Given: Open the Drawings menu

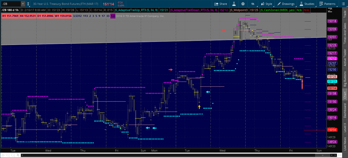Looking at the screenshot, I should pyautogui.click(x=286, y=4).
